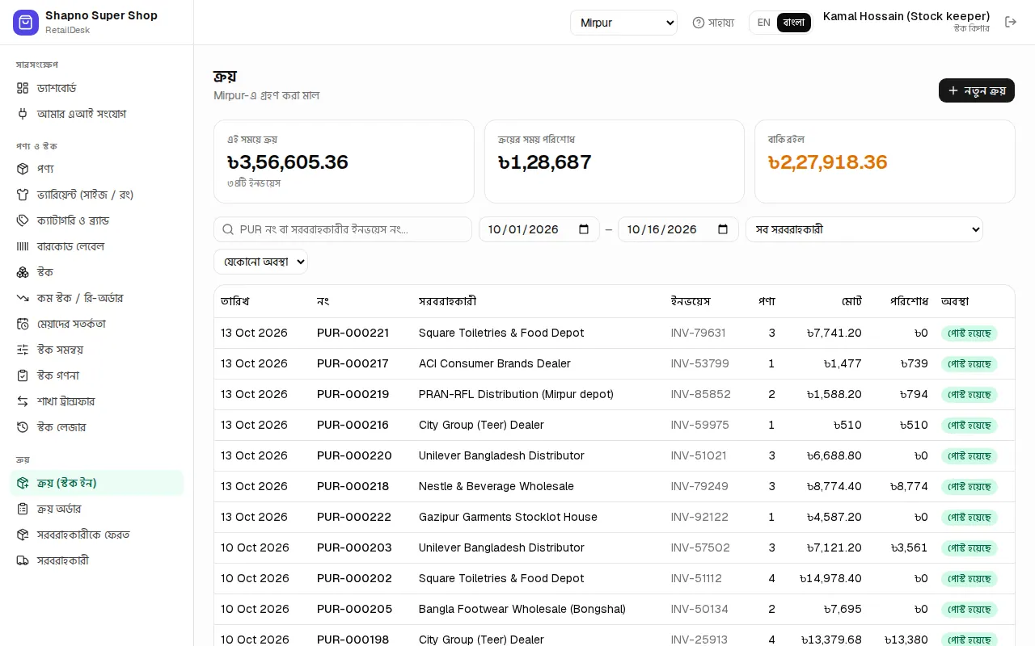Select the box icon beside পণ্য
Image resolution: width=1035 pixels, height=646 pixels.
click(23, 169)
